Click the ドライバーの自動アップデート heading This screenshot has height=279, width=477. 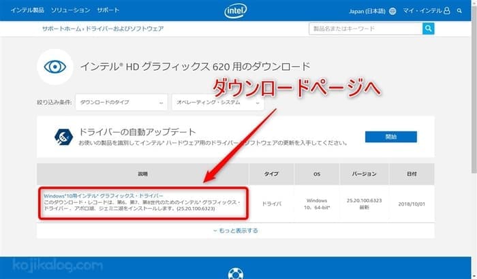(137, 132)
